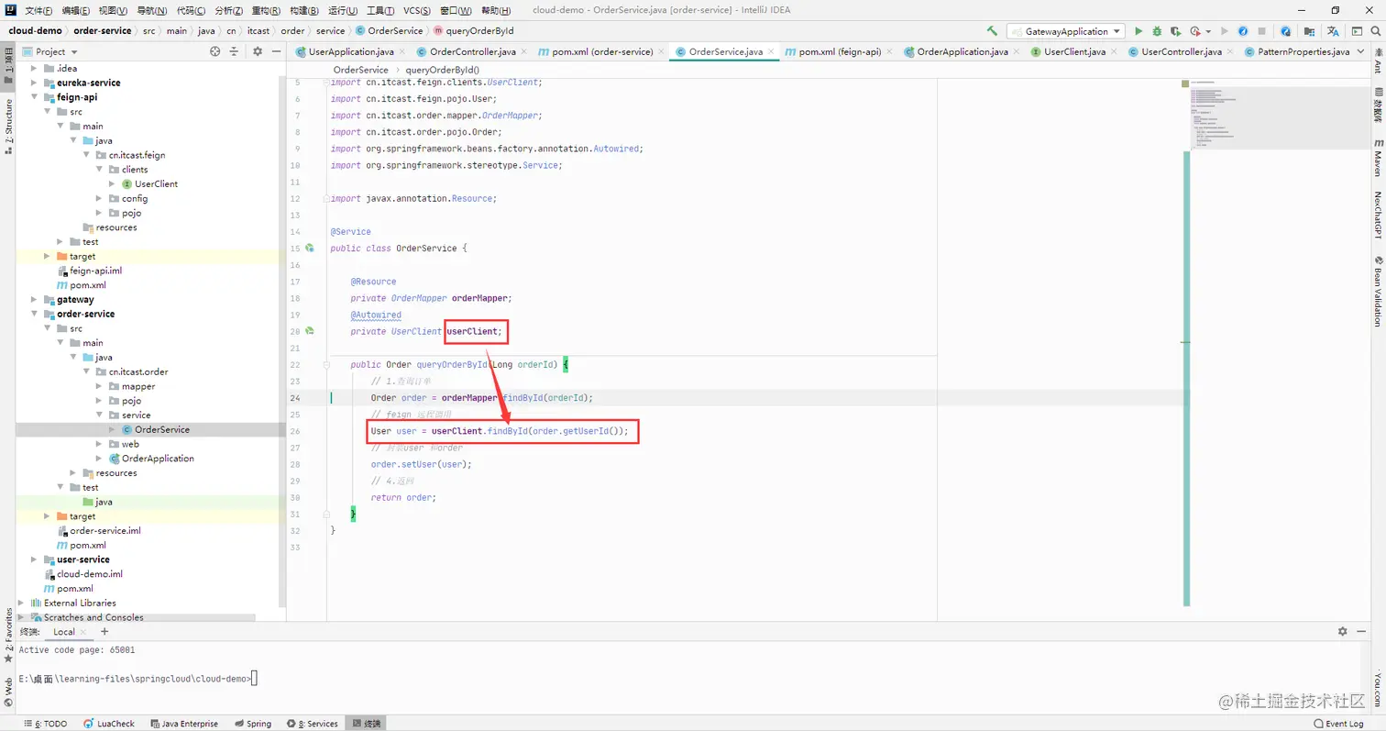Screen dimensions: 1386x731
Task: Open the Spring tool window
Action: pos(253,724)
